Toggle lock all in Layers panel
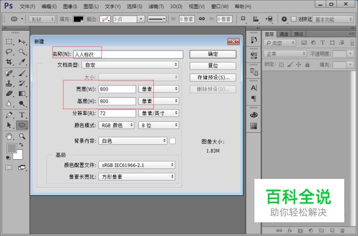This screenshot has height=236, width=358. pos(307,65)
